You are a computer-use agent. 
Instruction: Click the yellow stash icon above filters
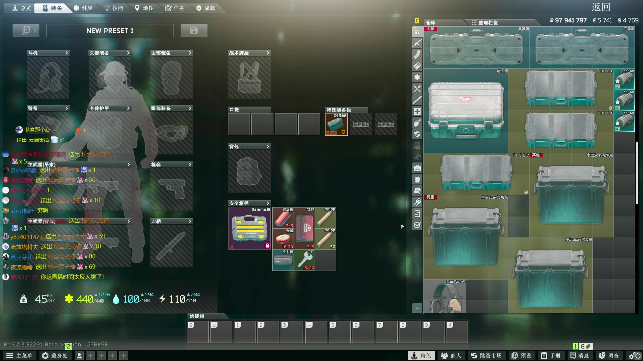click(x=417, y=21)
